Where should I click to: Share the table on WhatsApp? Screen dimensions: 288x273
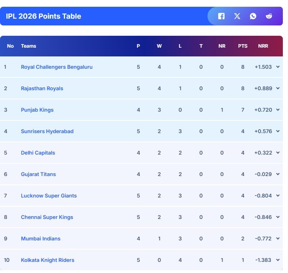(253, 16)
